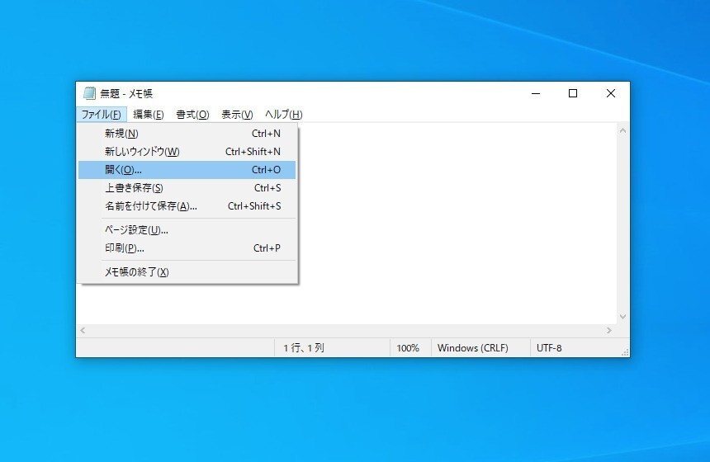Open the 書式(O) menu

pyautogui.click(x=192, y=115)
